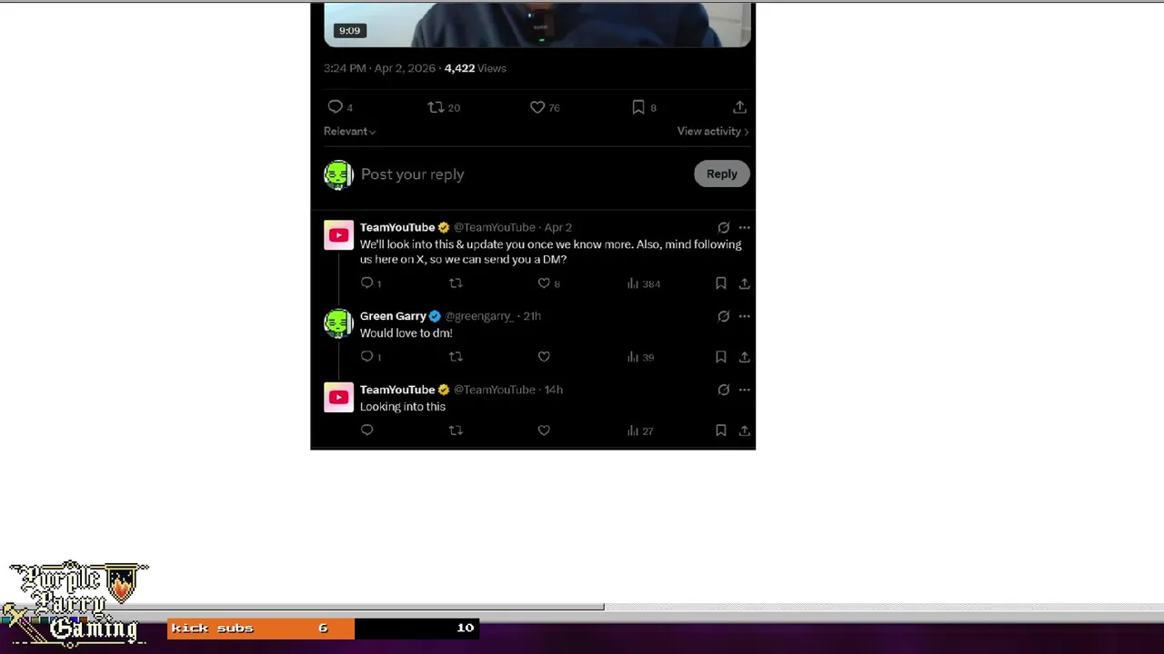The width and height of the screenshot is (1164, 654).
Task: Click the horizontal scrollbar at bottom
Action: (302, 607)
